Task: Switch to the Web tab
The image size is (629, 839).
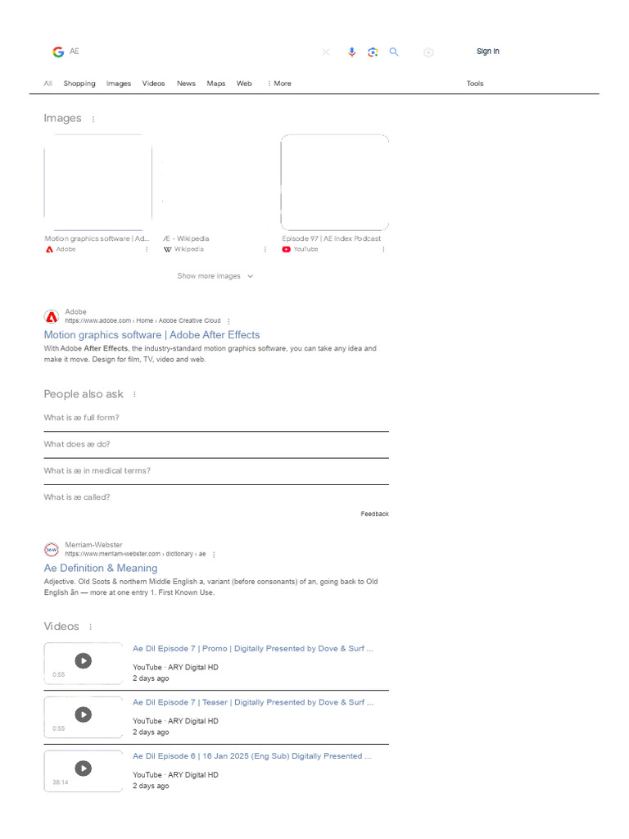Action: click(244, 84)
